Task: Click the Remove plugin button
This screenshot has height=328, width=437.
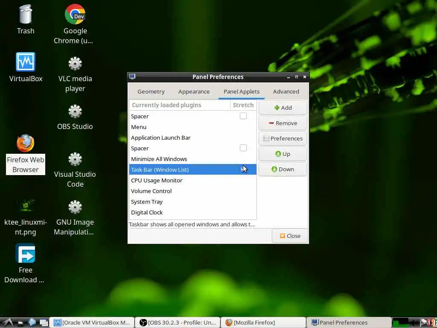Action: pyautogui.click(x=283, y=123)
